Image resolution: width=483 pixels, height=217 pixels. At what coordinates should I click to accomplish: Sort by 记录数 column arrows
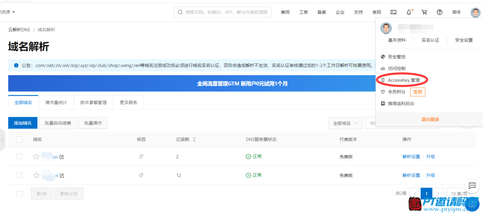(x=194, y=140)
